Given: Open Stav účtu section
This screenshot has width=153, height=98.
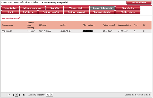Looking at the screenshot, I should coord(54,8).
